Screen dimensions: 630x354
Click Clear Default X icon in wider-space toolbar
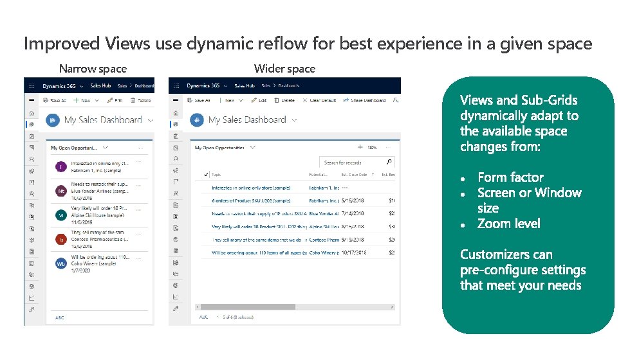click(x=305, y=100)
